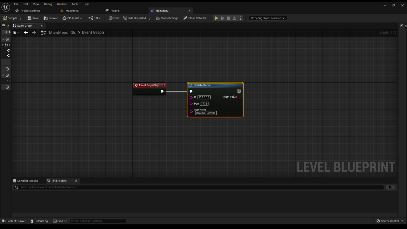
Task: Open the Content Drawer
Action: (14, 221)
